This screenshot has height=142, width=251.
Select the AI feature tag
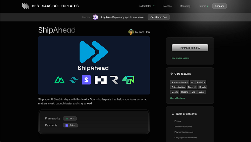(192, 82)
